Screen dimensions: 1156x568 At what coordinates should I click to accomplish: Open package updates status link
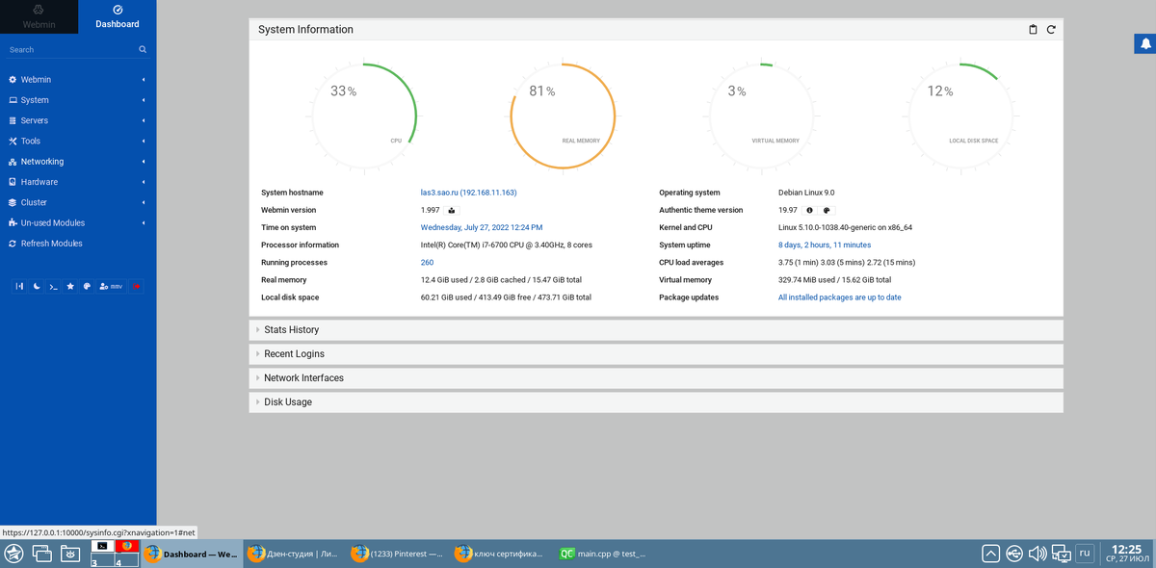coord(840,297)
